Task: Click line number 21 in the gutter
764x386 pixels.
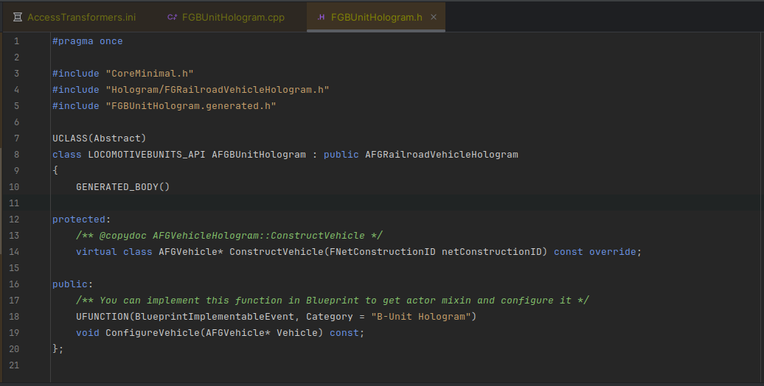Action: pos(14,365)
